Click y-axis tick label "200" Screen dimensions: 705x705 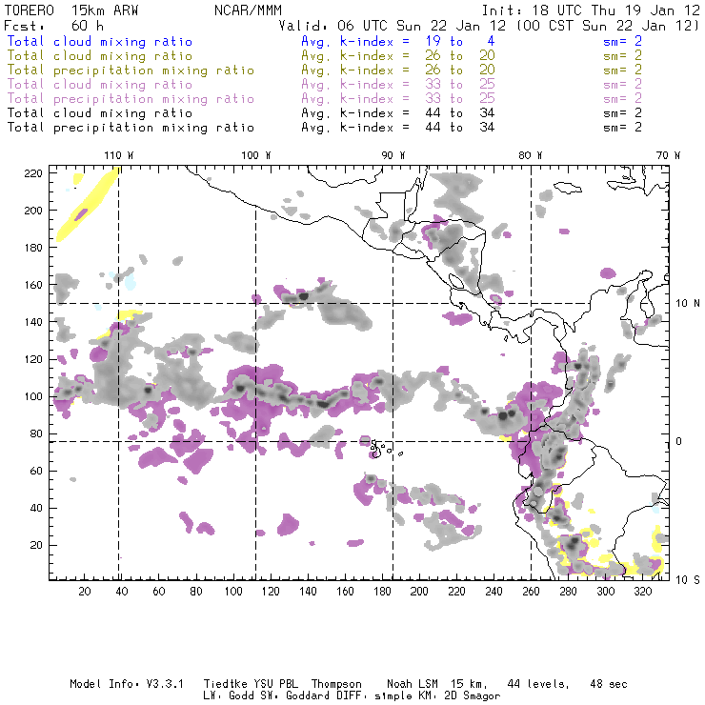(33, 211)
